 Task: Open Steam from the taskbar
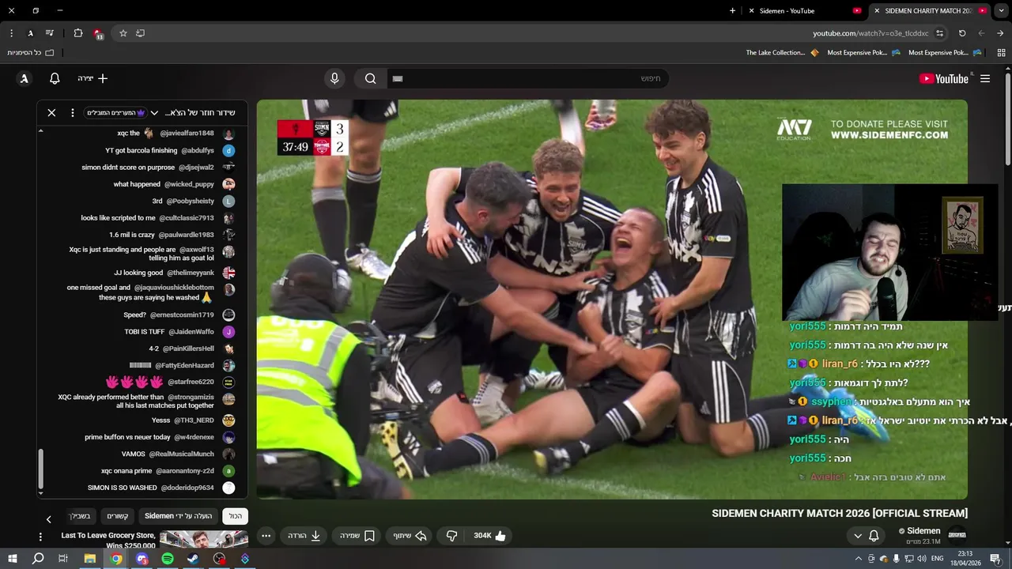[x=193, y=559]
